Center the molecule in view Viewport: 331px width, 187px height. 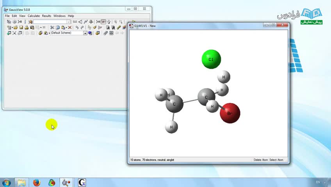(14, 33)
